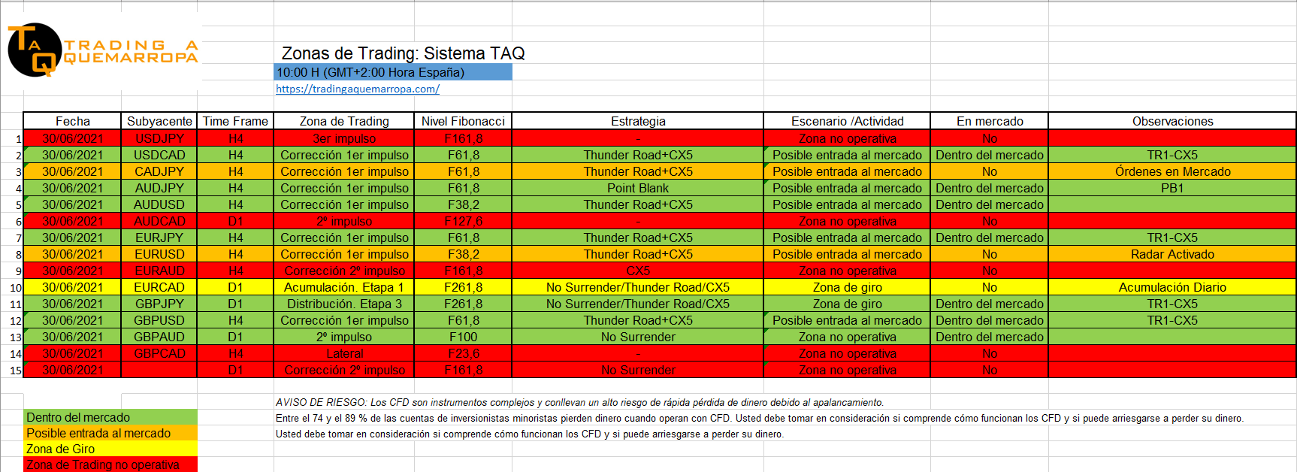Select the 'Observaciones' column header
Viewport: 1297px width, 472px height.
(1172, 121)
